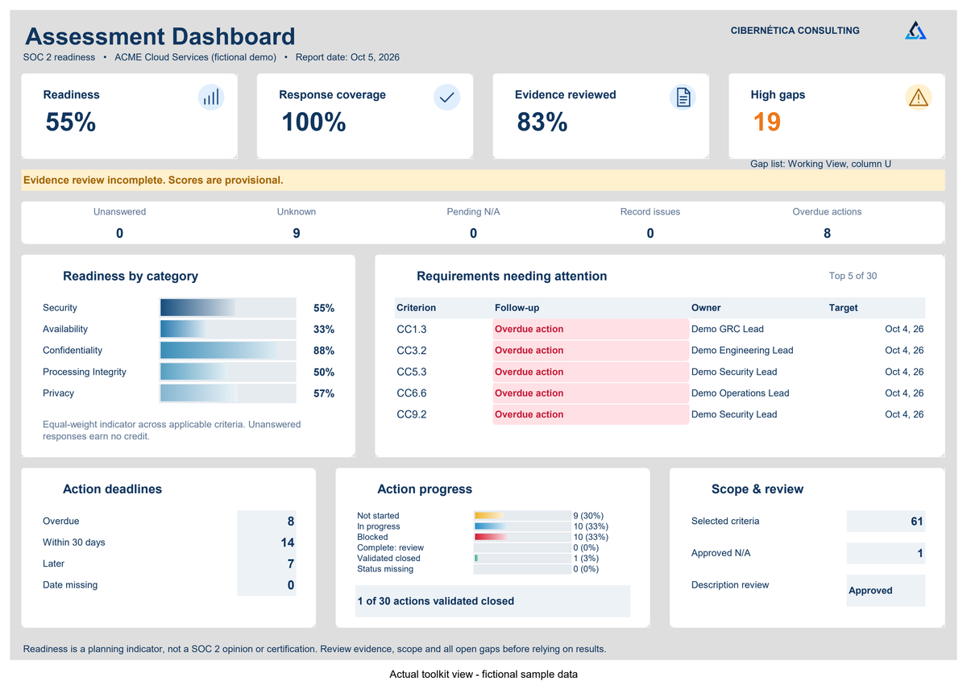Viewport: 967px width, 690px height.
Task: Click the CIBERNÉTICA CONSULTING company name
Action: click(795, 31)
